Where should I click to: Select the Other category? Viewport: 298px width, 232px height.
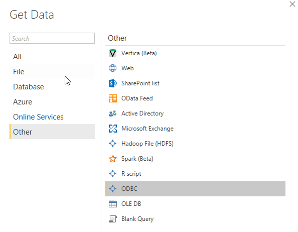pos(52,132)
